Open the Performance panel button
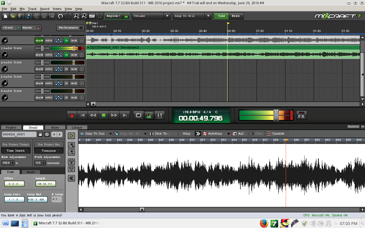The width and height of the screenshot is (365, 228). [x=70, y=28]
